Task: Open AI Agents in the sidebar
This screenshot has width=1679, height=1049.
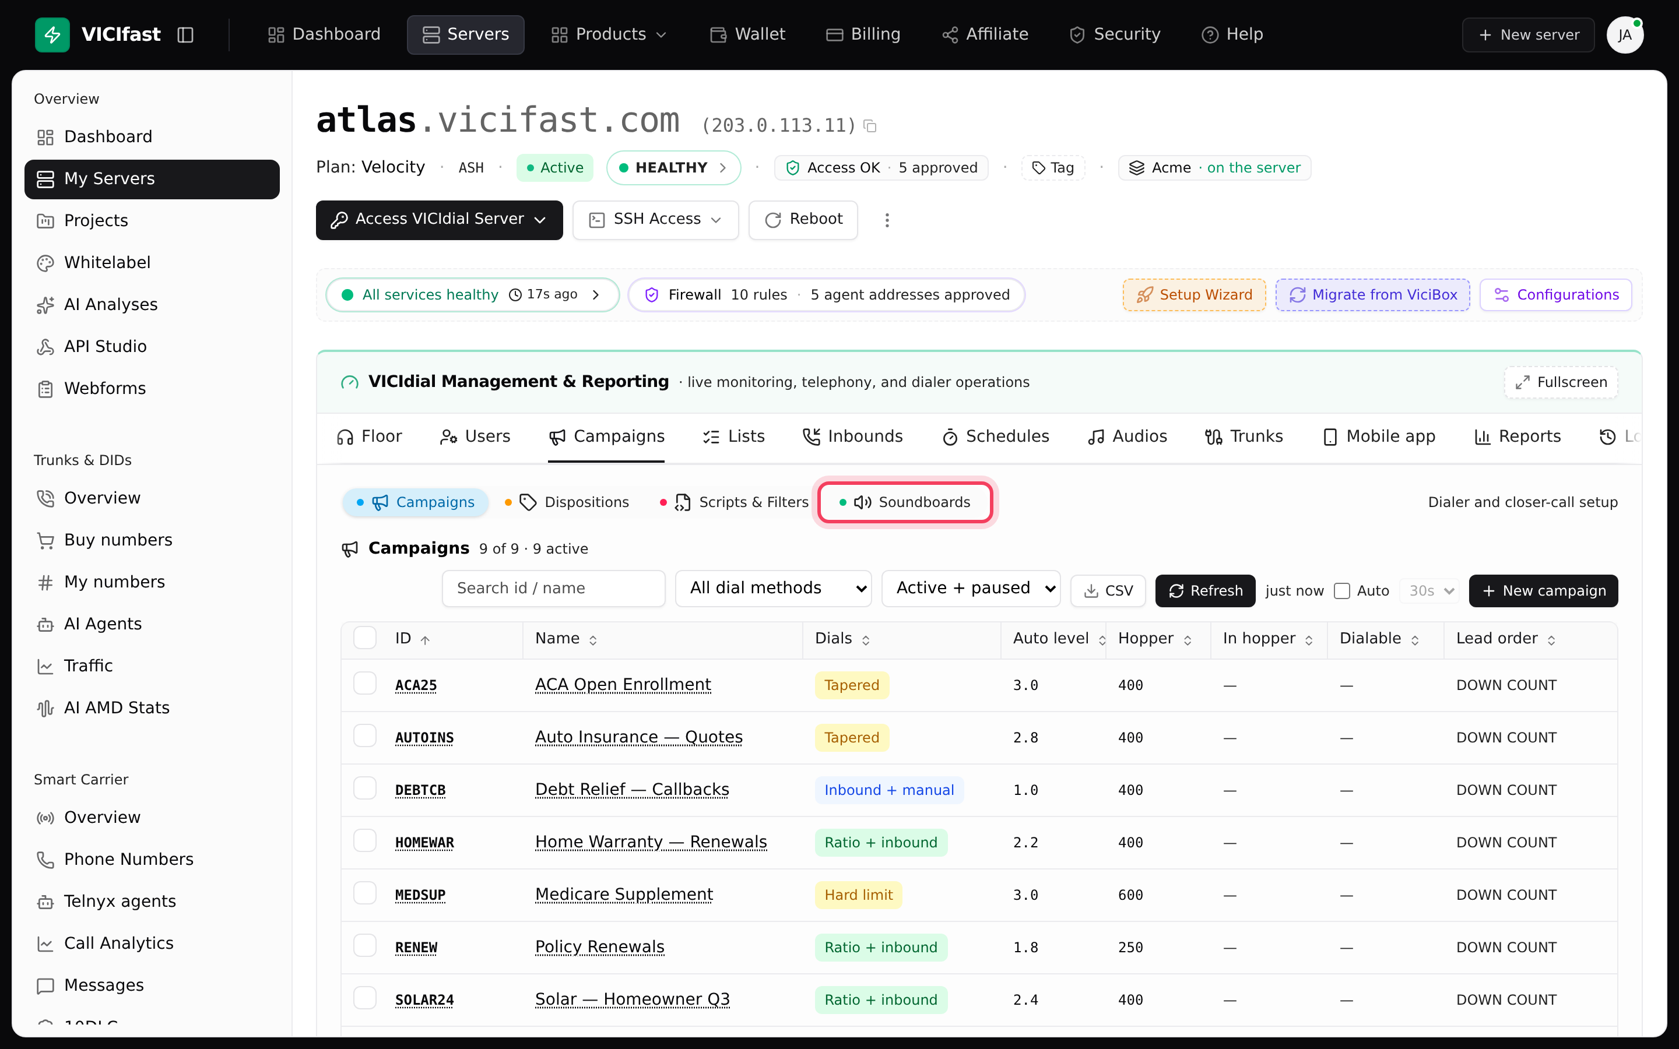Action: (152, 624)
